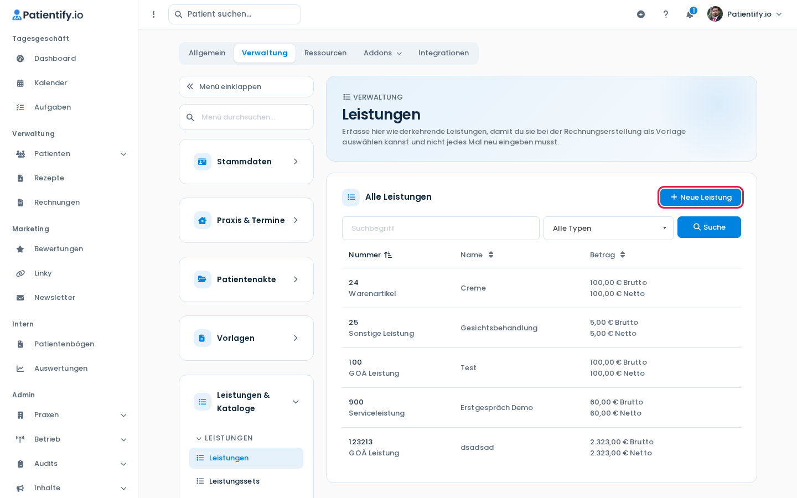
Task: Click the Dashboard icon in sidebar
Action: coord(20,59)
